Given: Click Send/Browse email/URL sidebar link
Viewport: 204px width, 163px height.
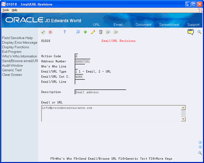Looking at the screenshot, I should click(20, 61).
